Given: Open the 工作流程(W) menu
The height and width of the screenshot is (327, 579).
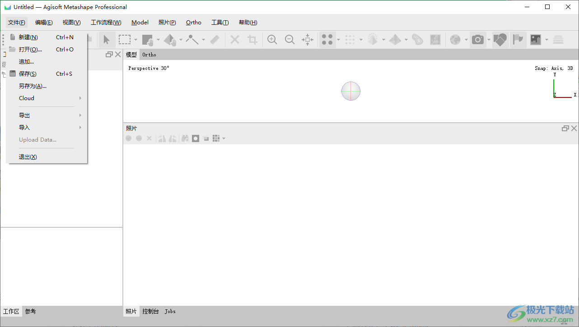Looking at the screenshot, I should pyautogui.click(x=106, y=23).
